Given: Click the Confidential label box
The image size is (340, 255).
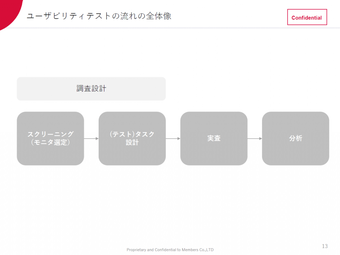Looking at the screenshot, I should (307, 17).
